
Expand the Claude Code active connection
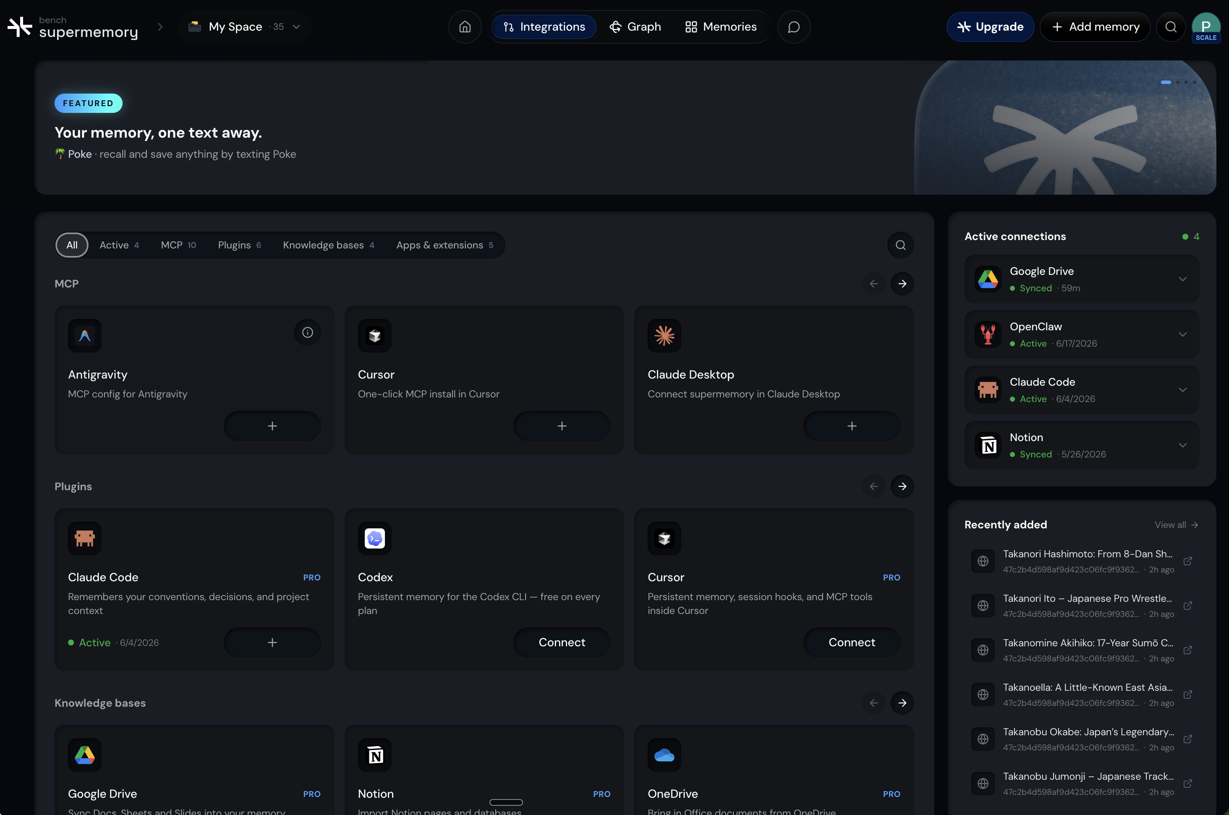(1182, 390)
